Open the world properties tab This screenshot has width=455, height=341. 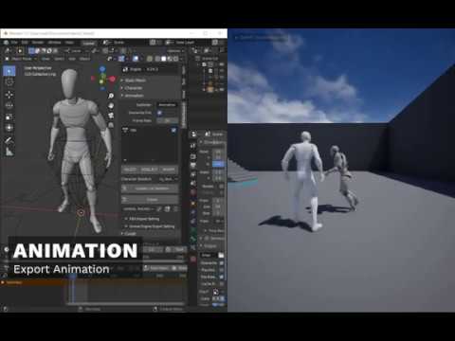[x=193, y=192]
